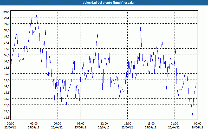Screen dimensions: 208x130
Task: Select the 15:00 x-axis label
Action: tap(127, 124)
